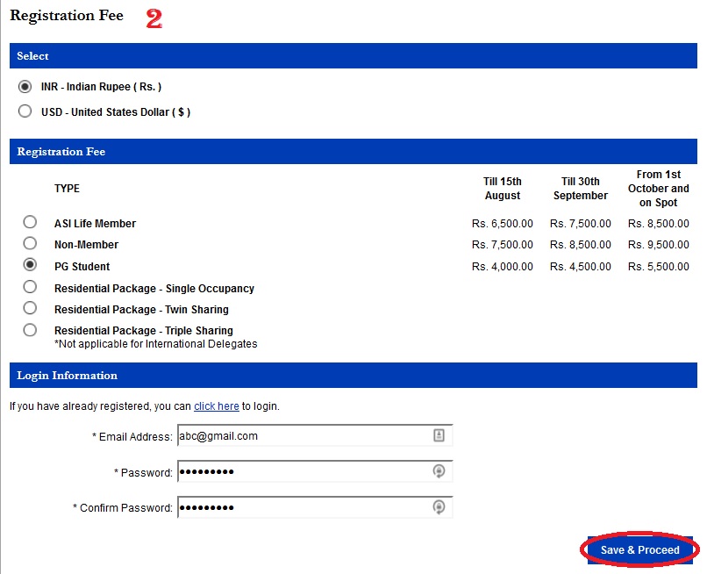Focus the Email Address text field
The width and height of the screenshot is (707, 574).
[x=303, y=435]
